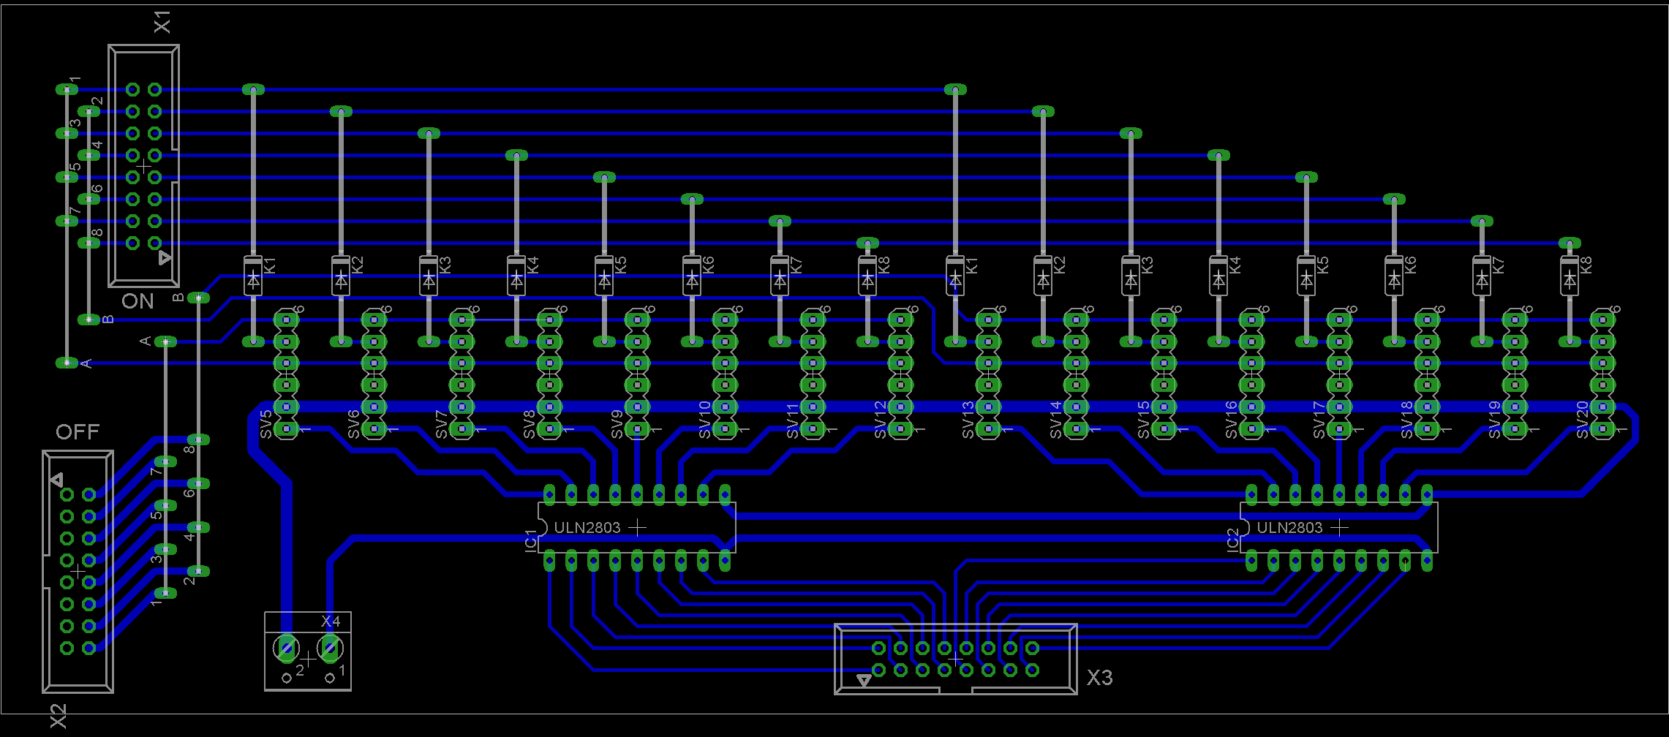
Task: Select the IC1 chip name label
Action: point(531,542)
